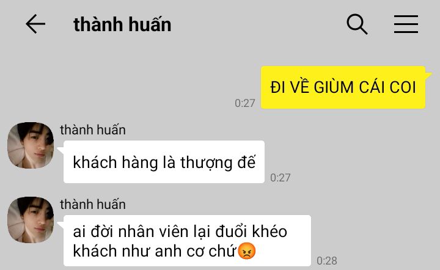Viewport: 440px width, 270px height.
Task: Tap the 0:27 timestamp after thượng đế message
Action: 280,178
